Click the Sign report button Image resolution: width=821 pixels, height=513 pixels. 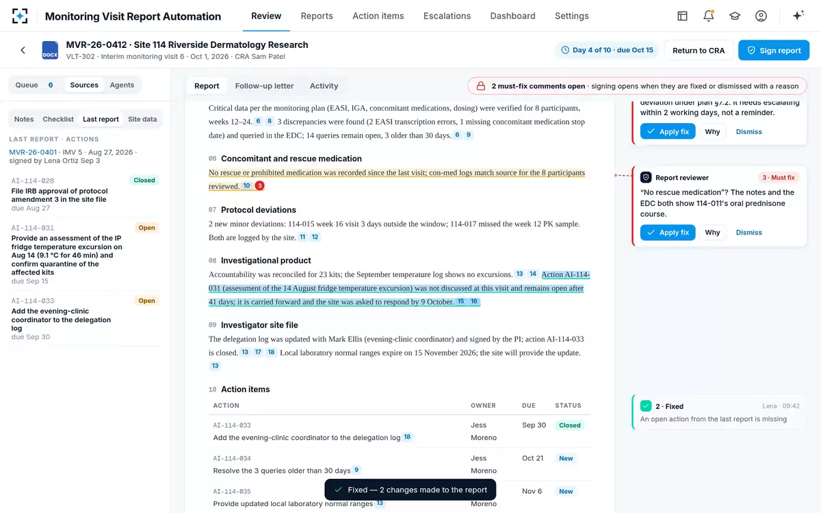pos(774,50)
